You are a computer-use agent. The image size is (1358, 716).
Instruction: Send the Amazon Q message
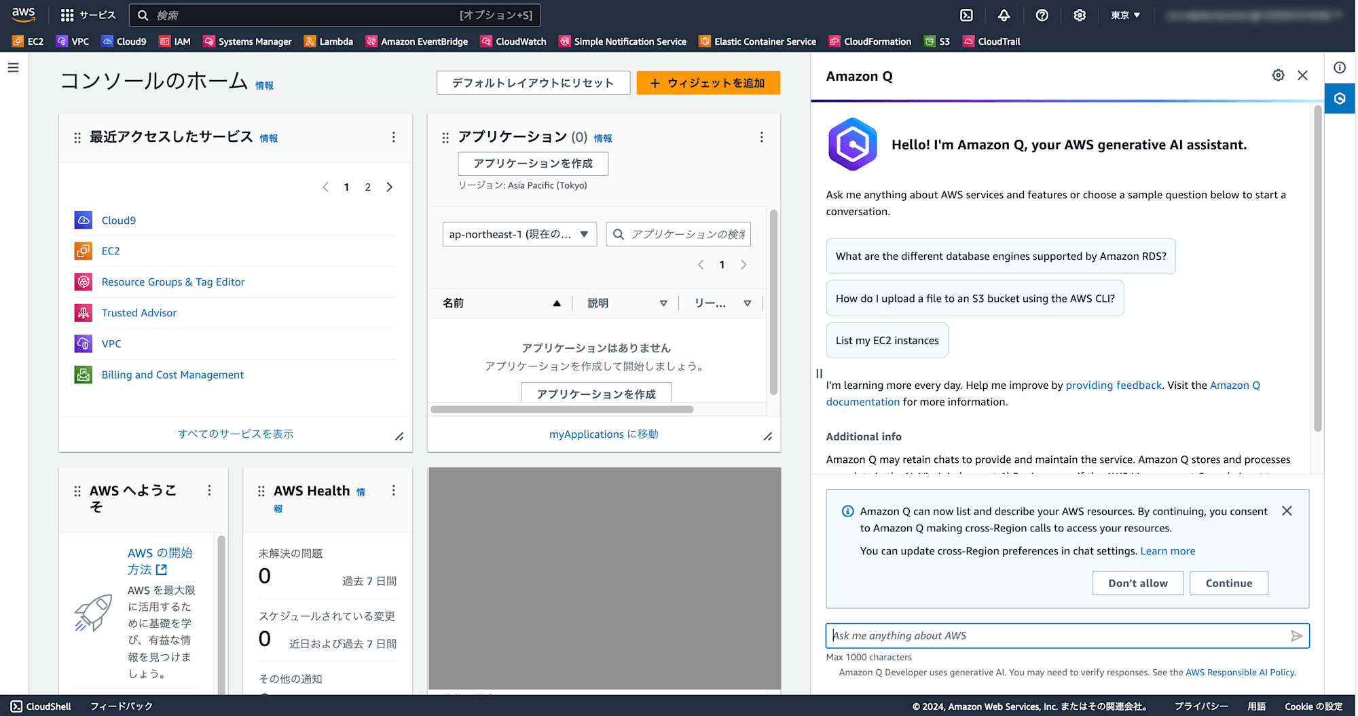[1296, 636]
